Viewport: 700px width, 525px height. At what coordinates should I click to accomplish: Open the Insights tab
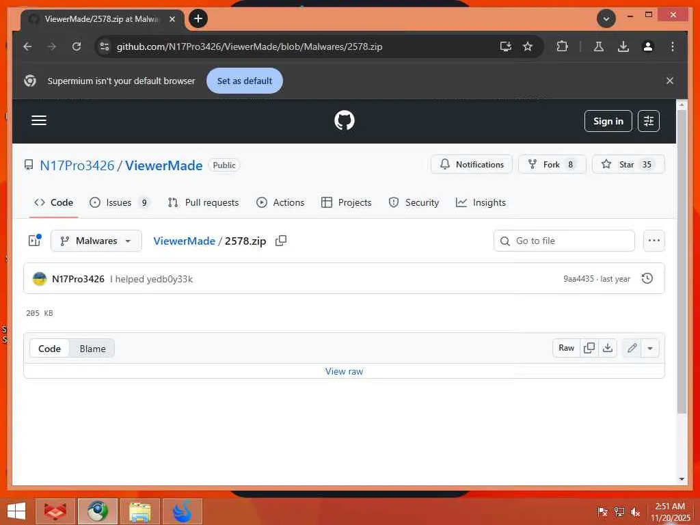click(x=481, y=202)
